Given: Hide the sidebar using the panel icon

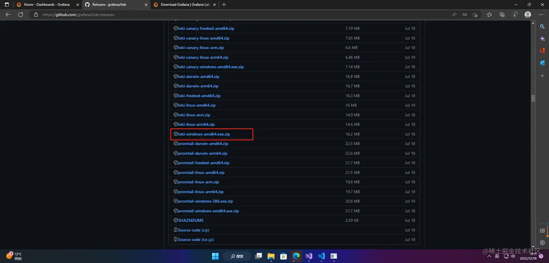Looking at the screenshot, I should point(542,230).
